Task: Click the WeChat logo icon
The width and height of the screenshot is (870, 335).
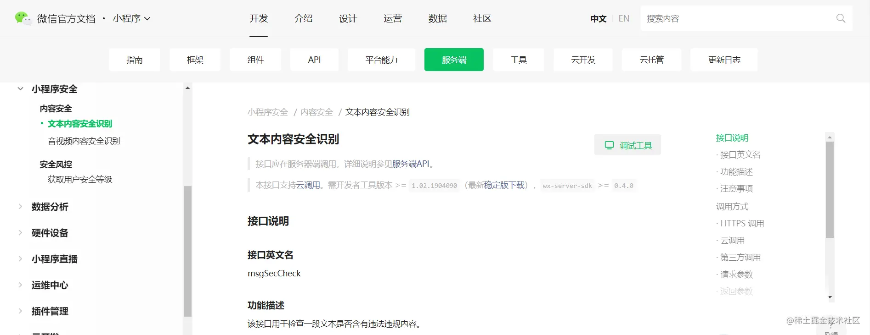Action: 23,18
